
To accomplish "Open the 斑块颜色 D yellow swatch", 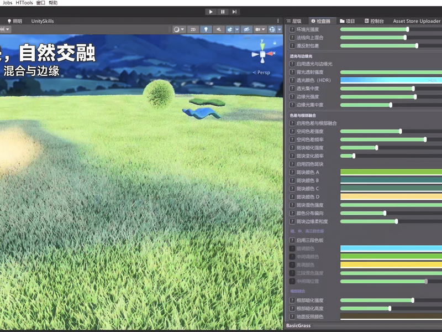I will click(391, 197).
